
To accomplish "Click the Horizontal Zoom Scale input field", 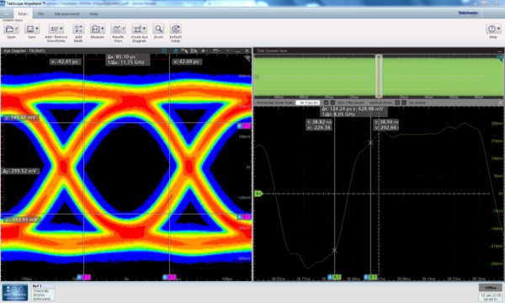I will pyautogui.click(x=307, y=103).
